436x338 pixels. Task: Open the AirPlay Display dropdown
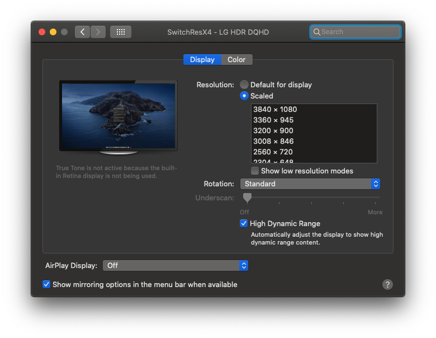click(x=176, y=266)
